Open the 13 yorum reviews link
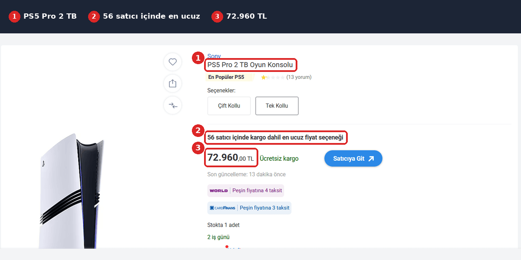521x260 pixels. 299,77
